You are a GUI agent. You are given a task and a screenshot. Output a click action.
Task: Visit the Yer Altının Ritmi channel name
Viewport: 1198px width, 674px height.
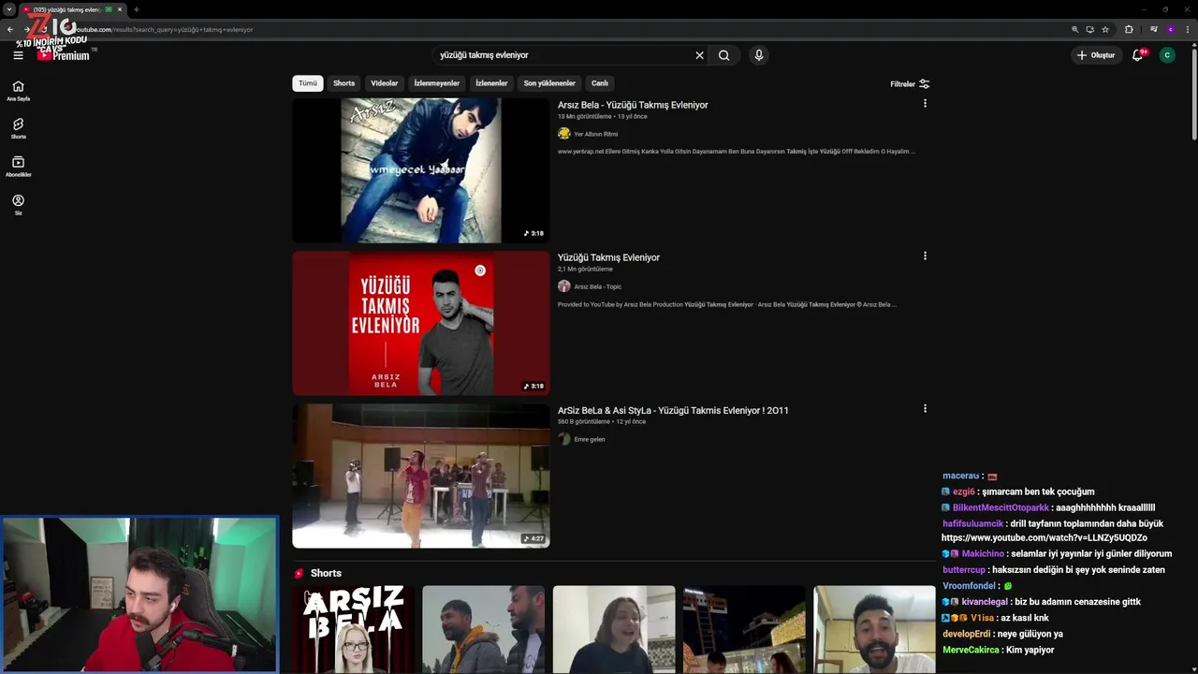[x=595, y=134]
